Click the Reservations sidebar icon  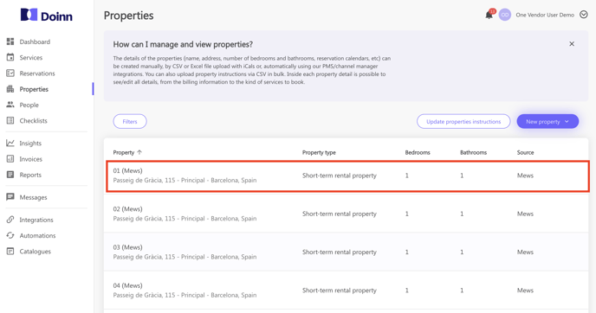pos(10,73)
